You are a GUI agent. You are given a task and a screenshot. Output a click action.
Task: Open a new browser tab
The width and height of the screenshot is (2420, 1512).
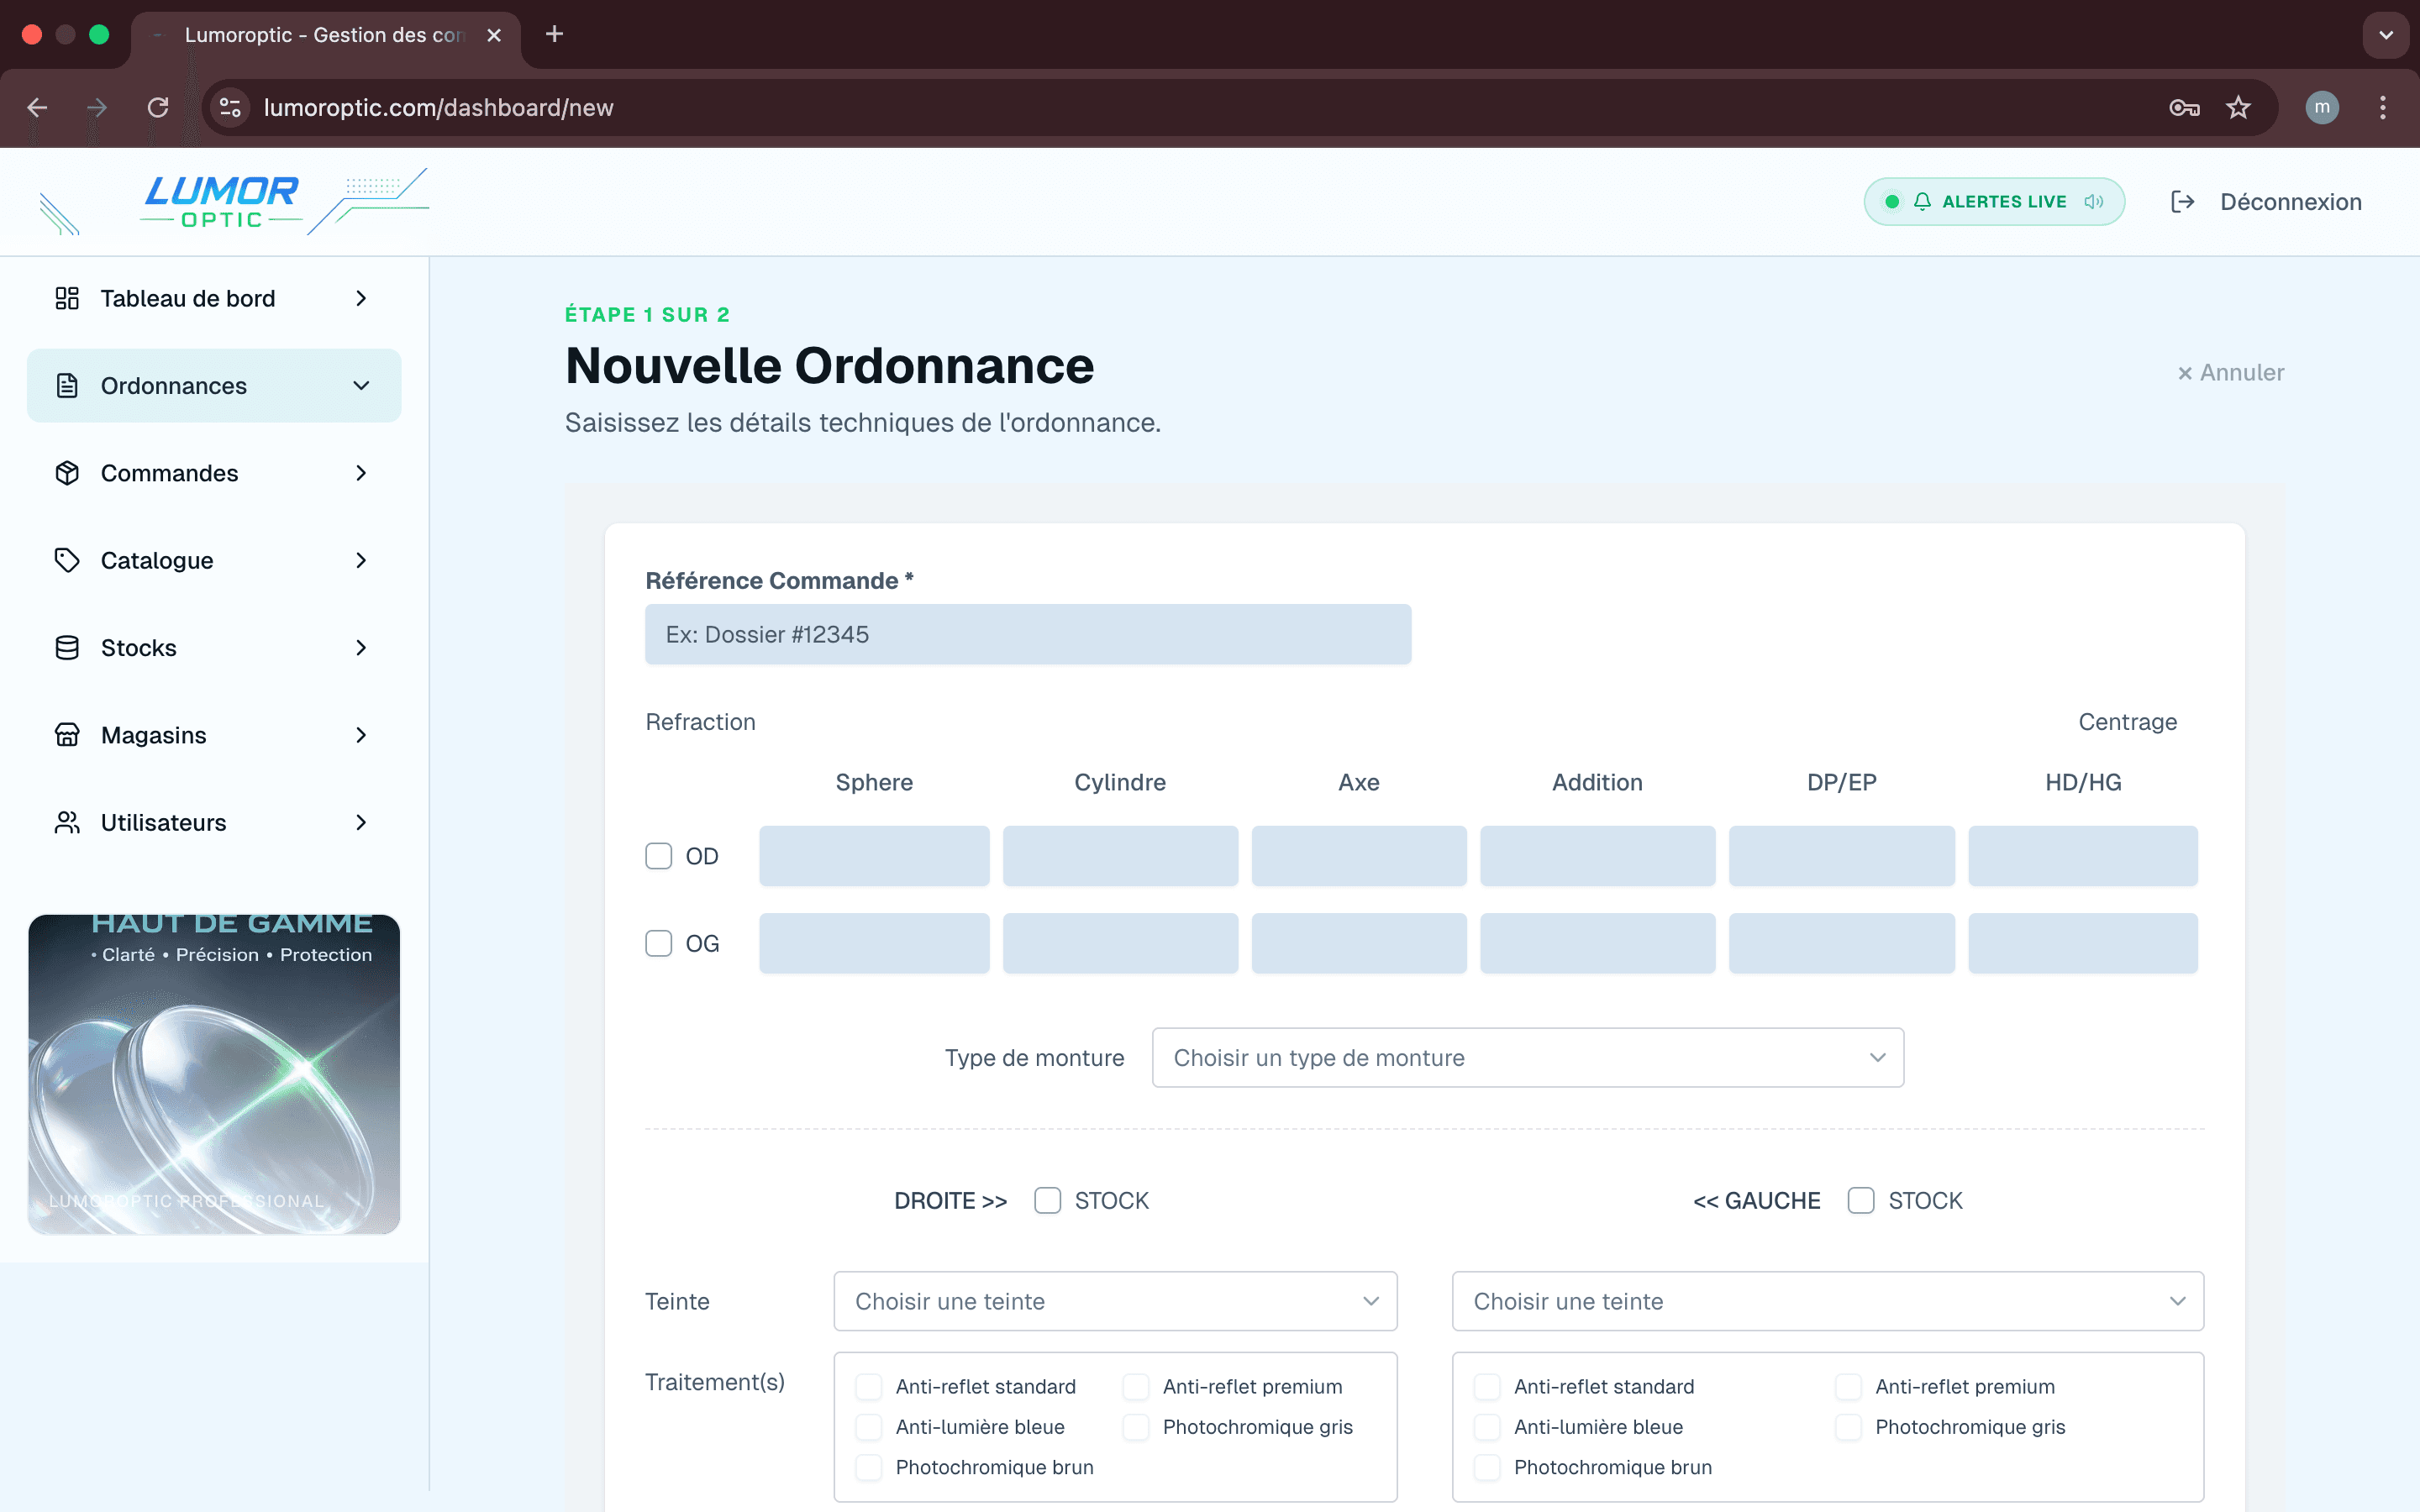pos(554,34)
